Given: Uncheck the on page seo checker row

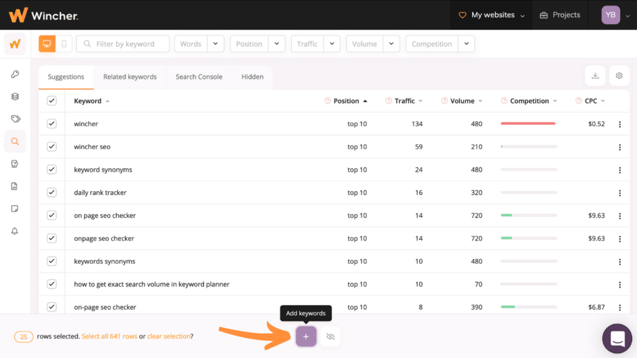Looking at the screenshot, I should 52,216.
